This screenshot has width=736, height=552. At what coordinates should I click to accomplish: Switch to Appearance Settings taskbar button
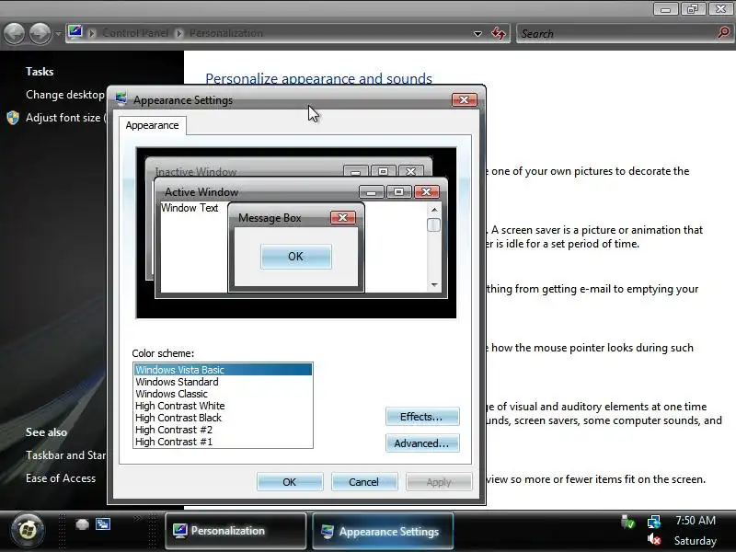pyautogui.click(x=383, y=531)
